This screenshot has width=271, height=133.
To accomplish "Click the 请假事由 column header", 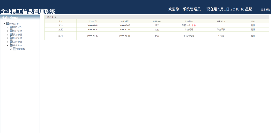I will (x=157, y=21).
